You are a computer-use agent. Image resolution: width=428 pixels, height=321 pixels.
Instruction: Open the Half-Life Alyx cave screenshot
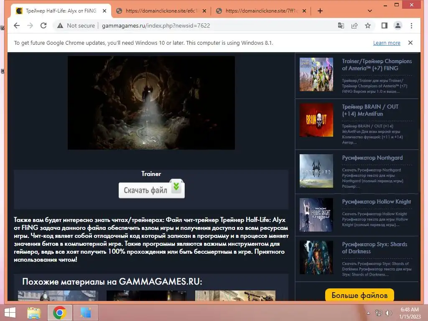(151, 103)
